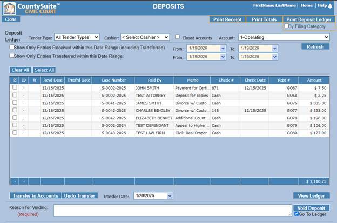This screenshot has width=337, height=223.
Task: Open the Account 1-Operating dropdown
Action: point(284,37)
